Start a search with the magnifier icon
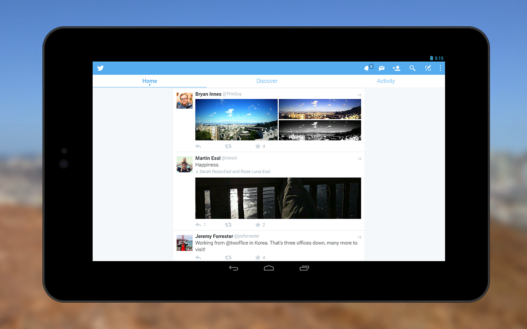 click(x=412, y=68)
